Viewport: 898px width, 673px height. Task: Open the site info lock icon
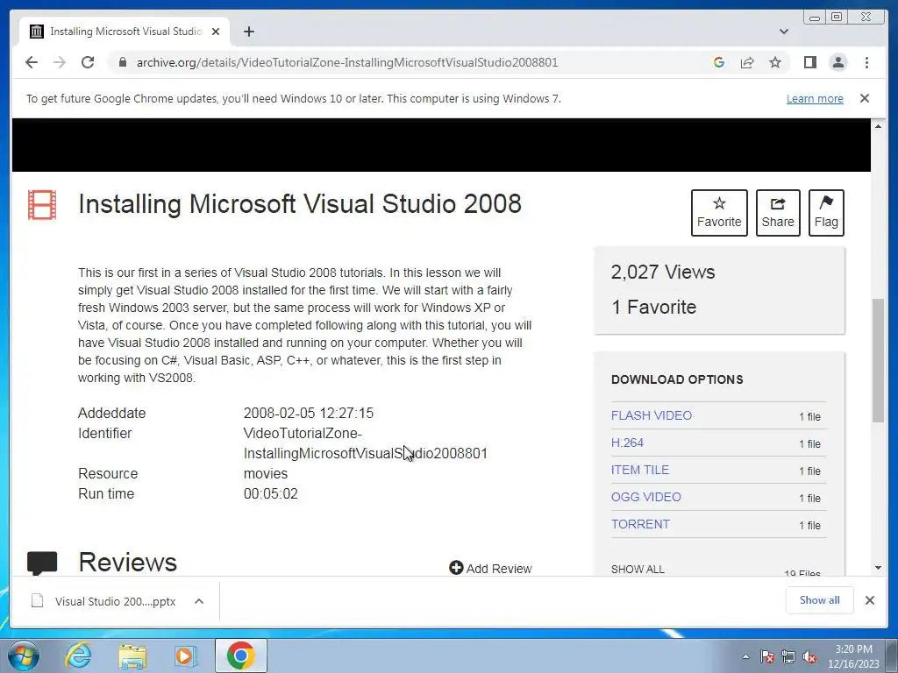[122, 62]
